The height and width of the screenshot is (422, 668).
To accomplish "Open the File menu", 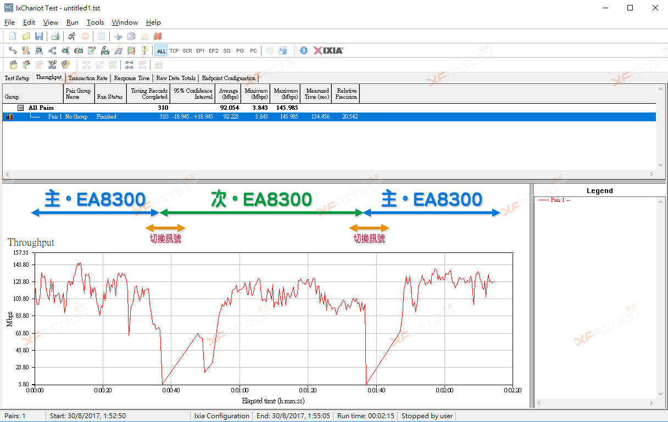I will [x=9, y=22].
